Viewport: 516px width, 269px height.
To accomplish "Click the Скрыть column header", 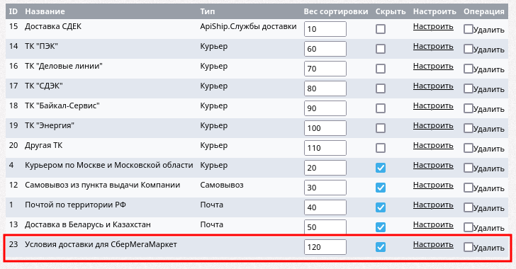I will tap(391, 11).
